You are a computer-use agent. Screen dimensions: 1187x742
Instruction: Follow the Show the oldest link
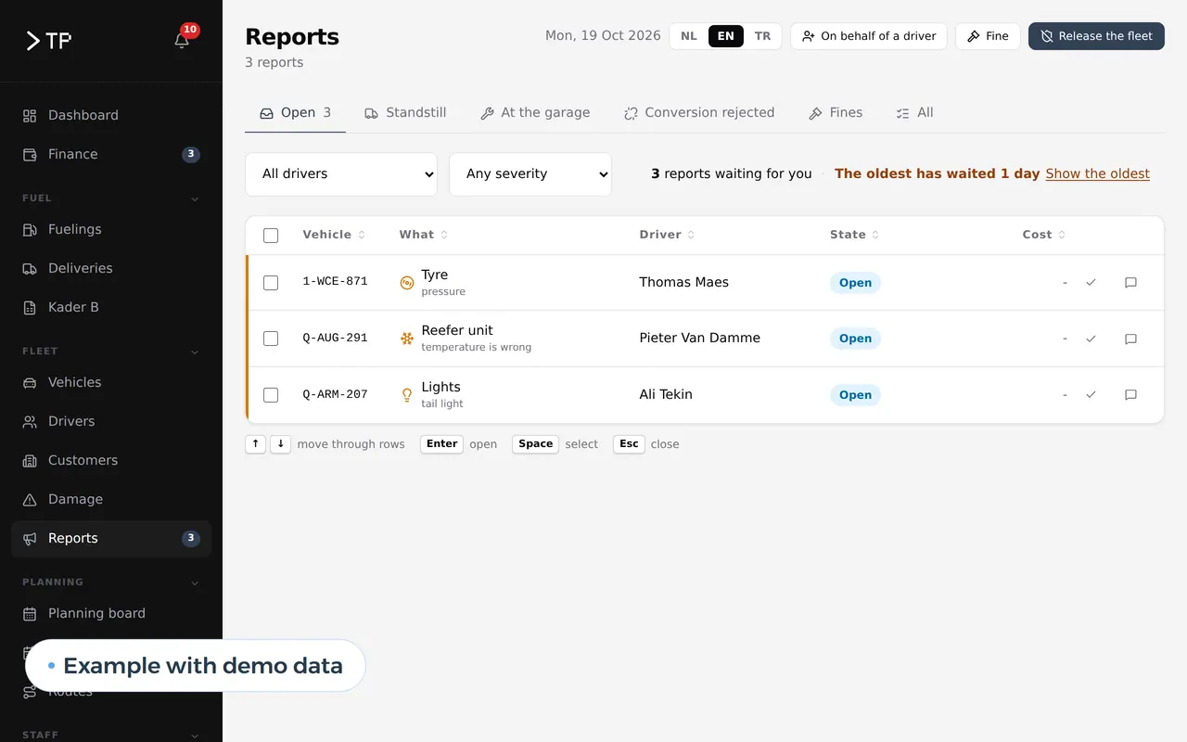point(1097,173)
